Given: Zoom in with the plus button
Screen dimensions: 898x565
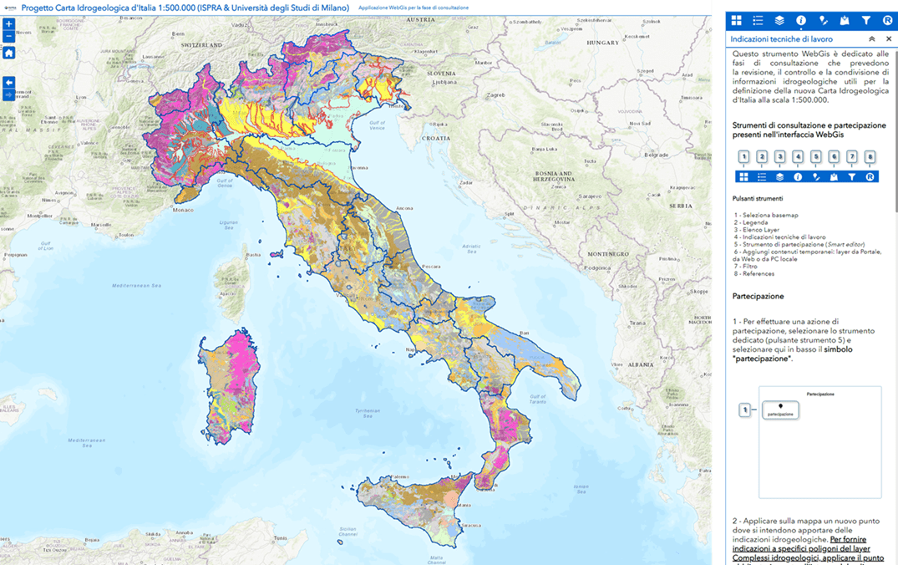Looking at the screenshot, I should point(9,24).
